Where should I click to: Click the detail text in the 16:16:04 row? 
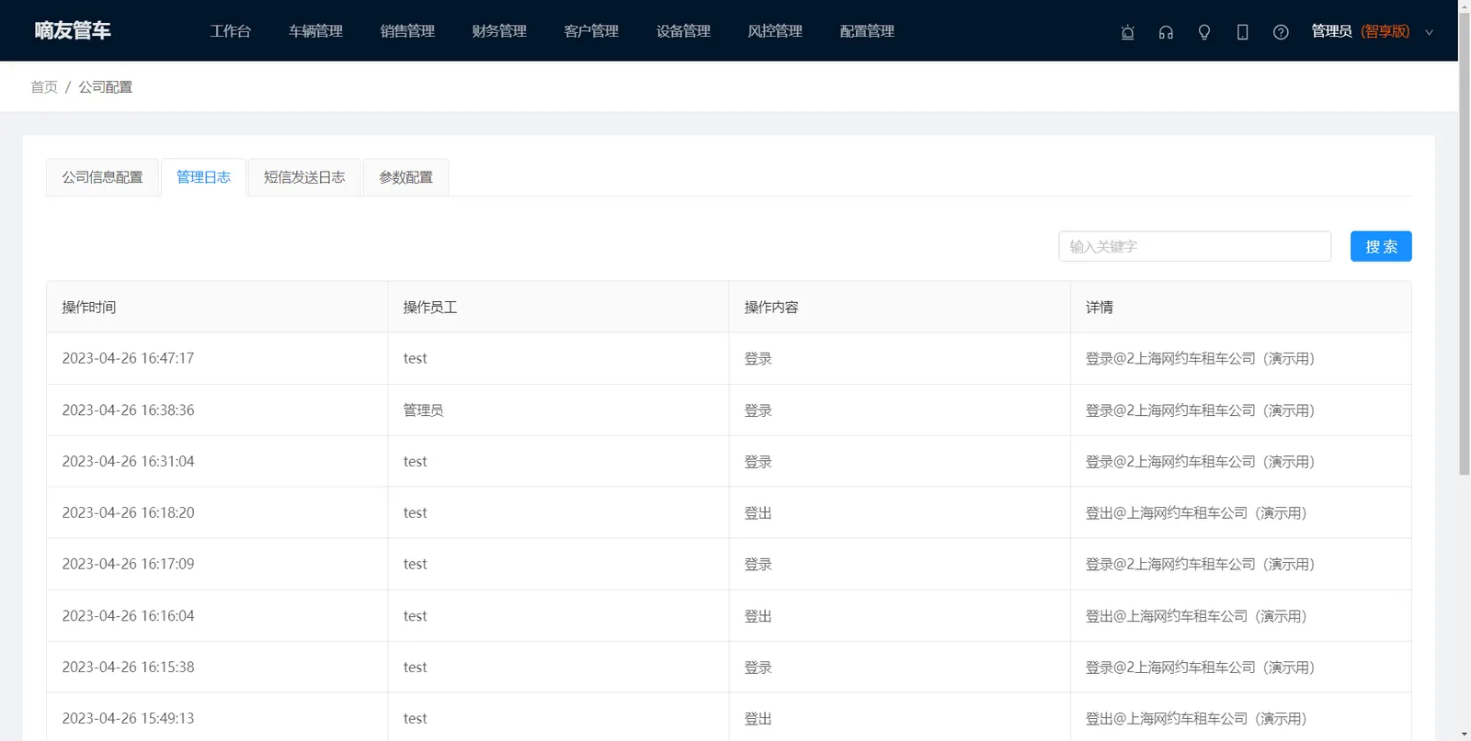pyautogui.click(x=1196, y=615)
